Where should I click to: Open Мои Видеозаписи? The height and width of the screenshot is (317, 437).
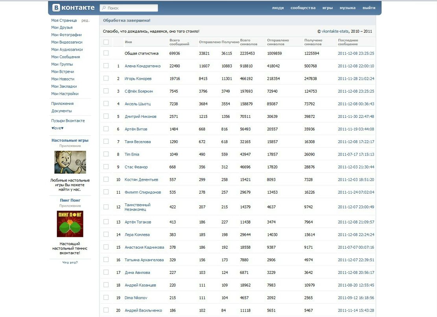(66, 42)
